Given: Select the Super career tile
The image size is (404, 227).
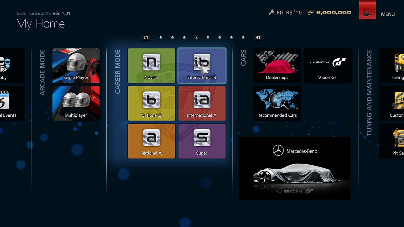Looking at the screenshot, I should pyautogui.click(x=202, y=141).
